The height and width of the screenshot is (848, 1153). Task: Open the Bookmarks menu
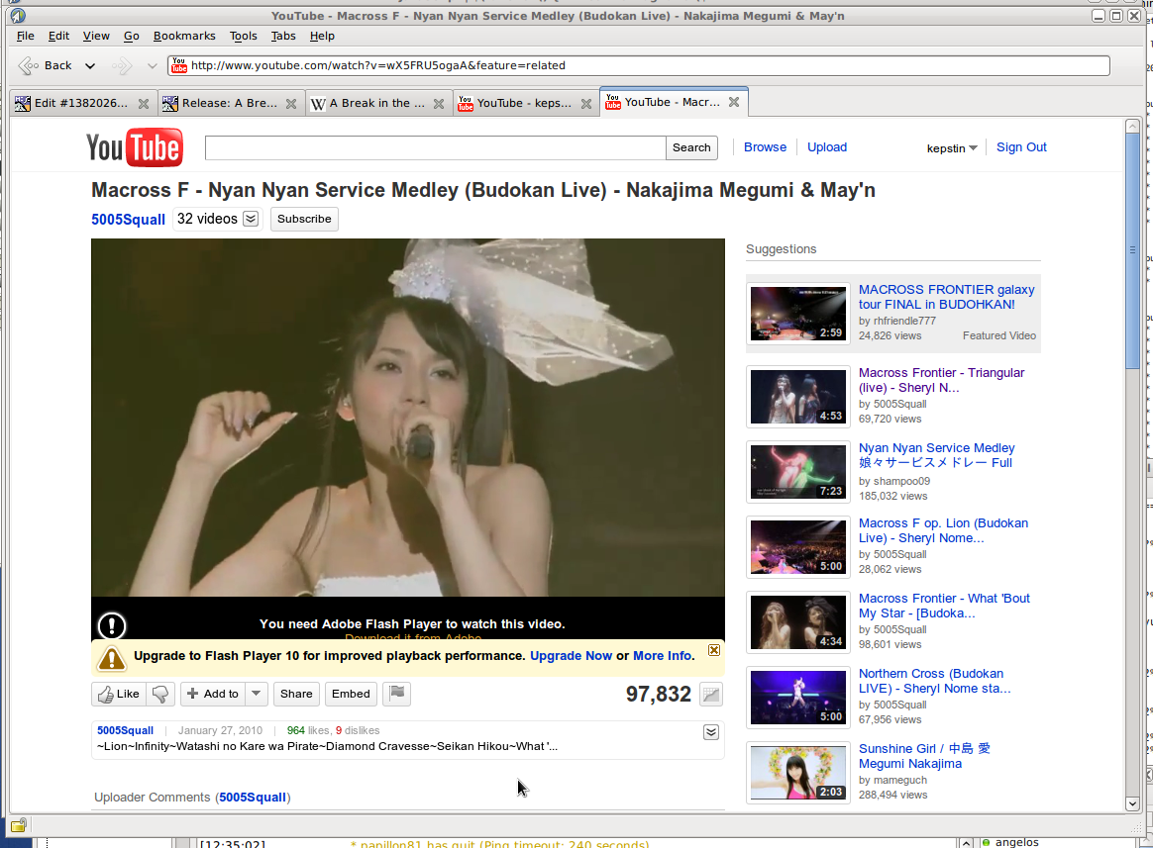coord(184,36)
